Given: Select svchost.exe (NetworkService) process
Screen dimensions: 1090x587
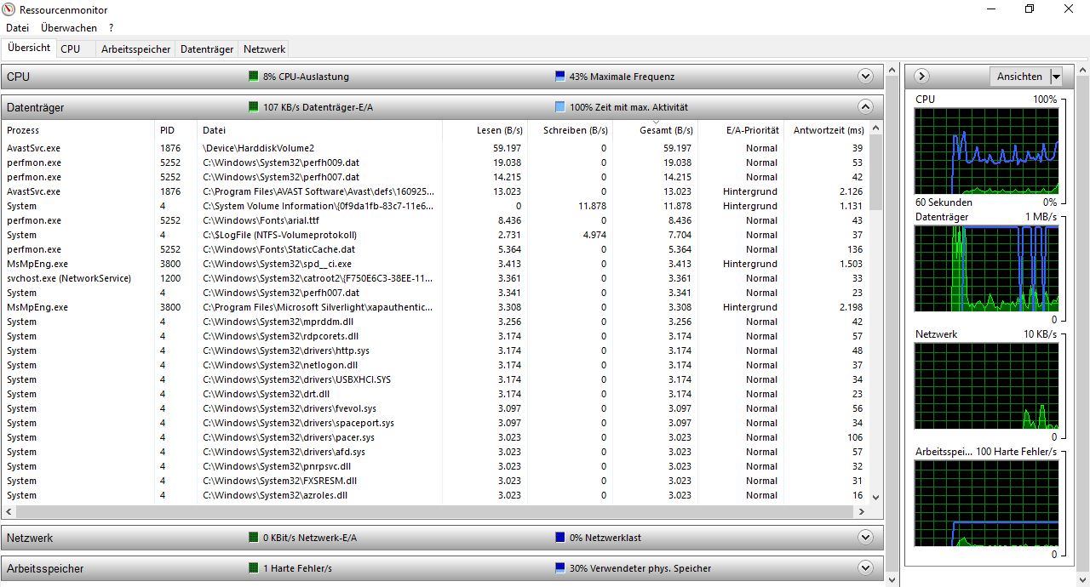Looking at the screenshot, I should coord(69,278).
